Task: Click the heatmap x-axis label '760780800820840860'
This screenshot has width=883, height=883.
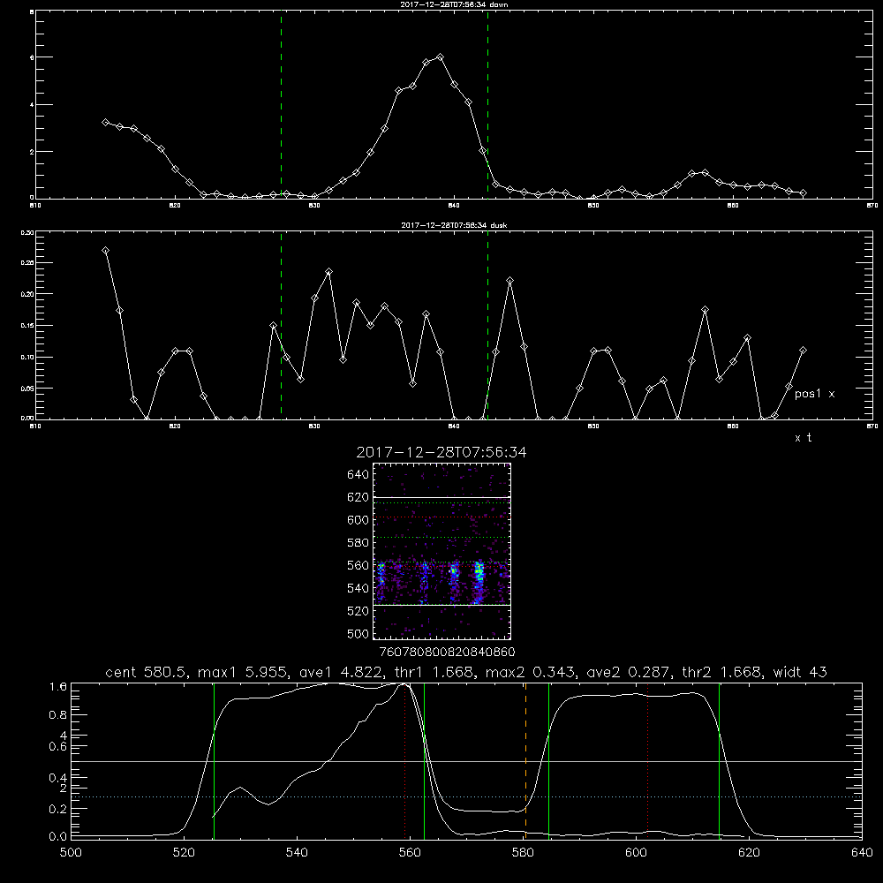Action: [x=448, y=652]
